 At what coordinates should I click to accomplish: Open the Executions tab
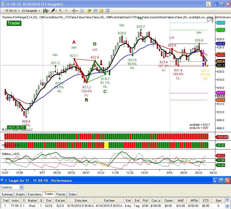click(x=35, y=194)
